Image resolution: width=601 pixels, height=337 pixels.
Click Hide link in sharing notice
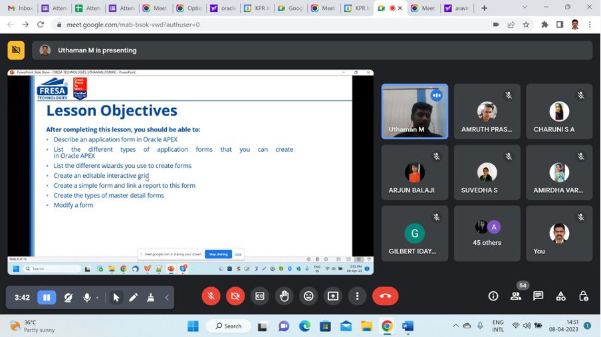[x=238, y=254]
